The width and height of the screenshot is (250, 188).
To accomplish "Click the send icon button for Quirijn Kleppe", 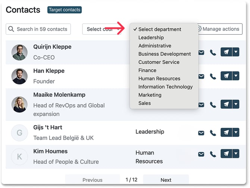I will [226, 52].
